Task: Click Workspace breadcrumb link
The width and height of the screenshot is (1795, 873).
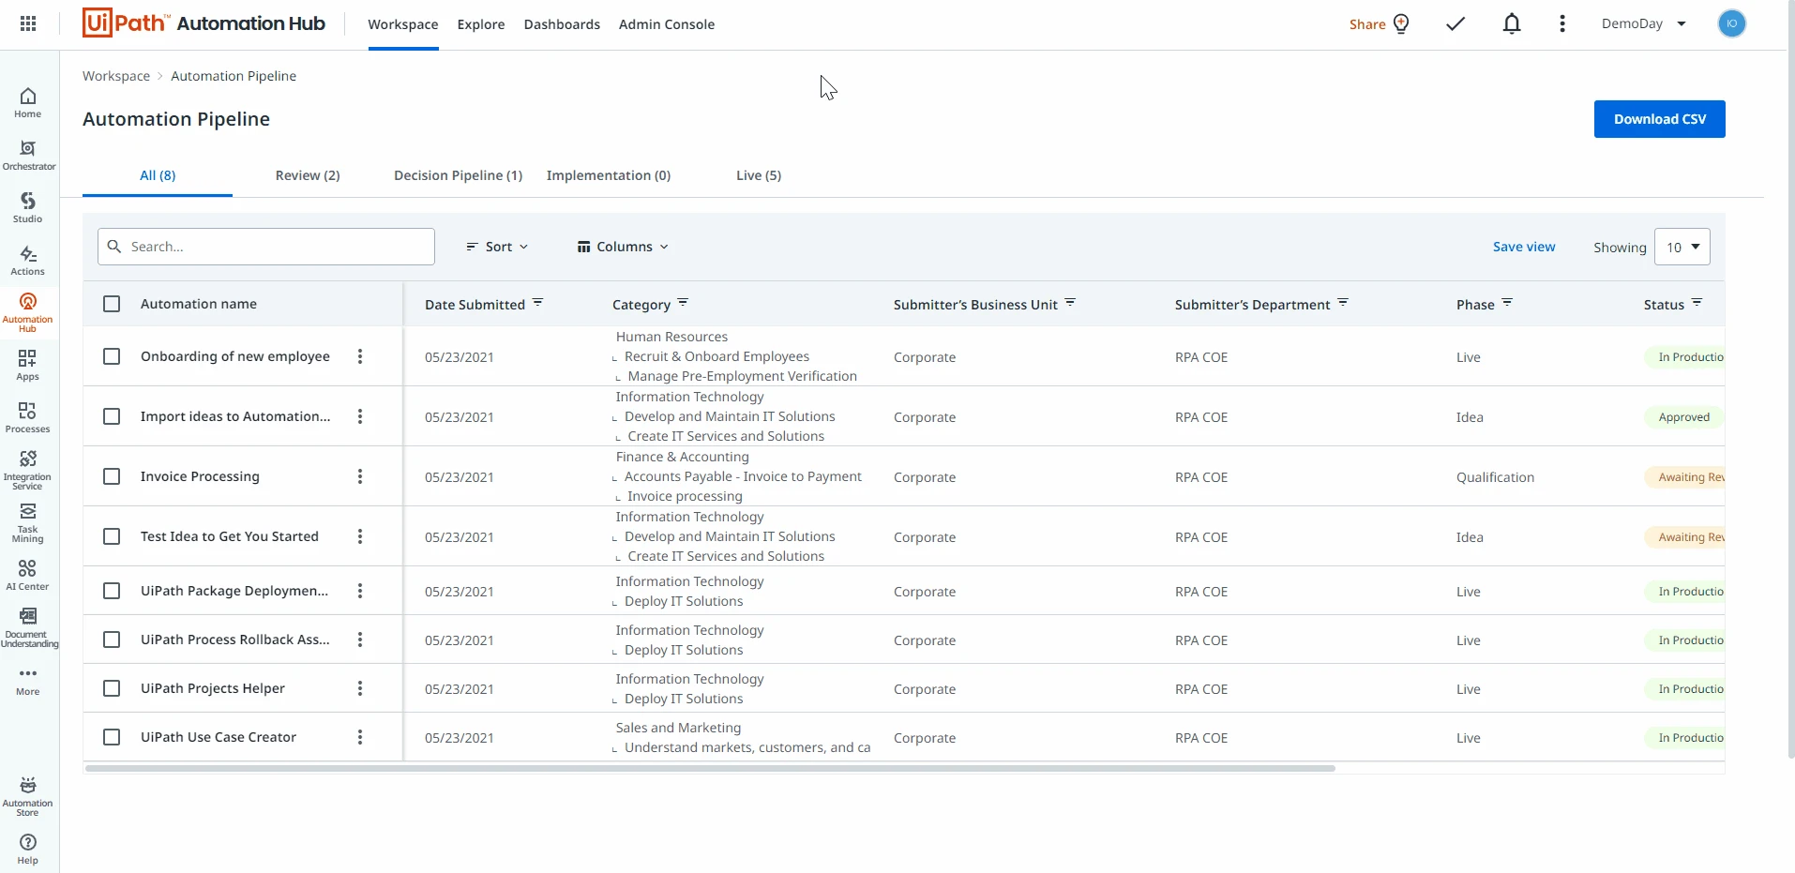Action: (116, 76)
